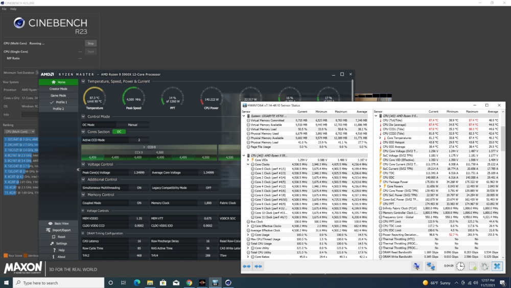Open Import/Export in Ryzen Master sidebar

pos(58,230)
